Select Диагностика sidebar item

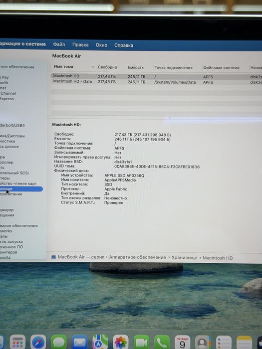[7, 141]
